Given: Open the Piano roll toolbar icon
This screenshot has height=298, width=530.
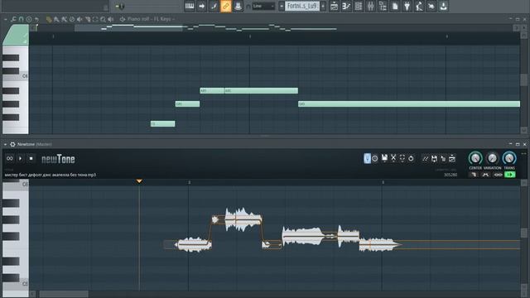Looking at the screenshot, I should coord(346,6).
